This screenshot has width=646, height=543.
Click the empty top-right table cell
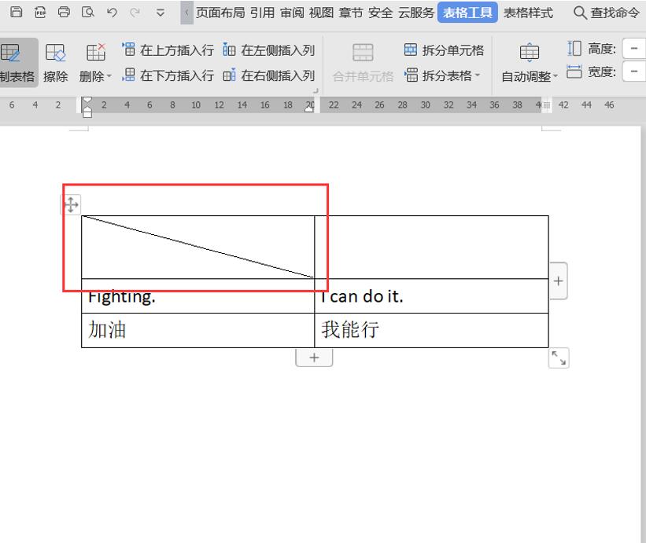click(431, 248)
